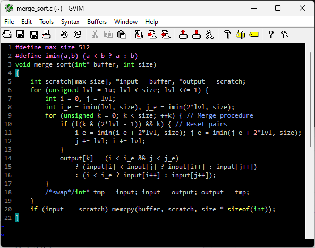Click the vertical scrollbar thumb
This screenshot has width=315, height=248.
[310, 100]
